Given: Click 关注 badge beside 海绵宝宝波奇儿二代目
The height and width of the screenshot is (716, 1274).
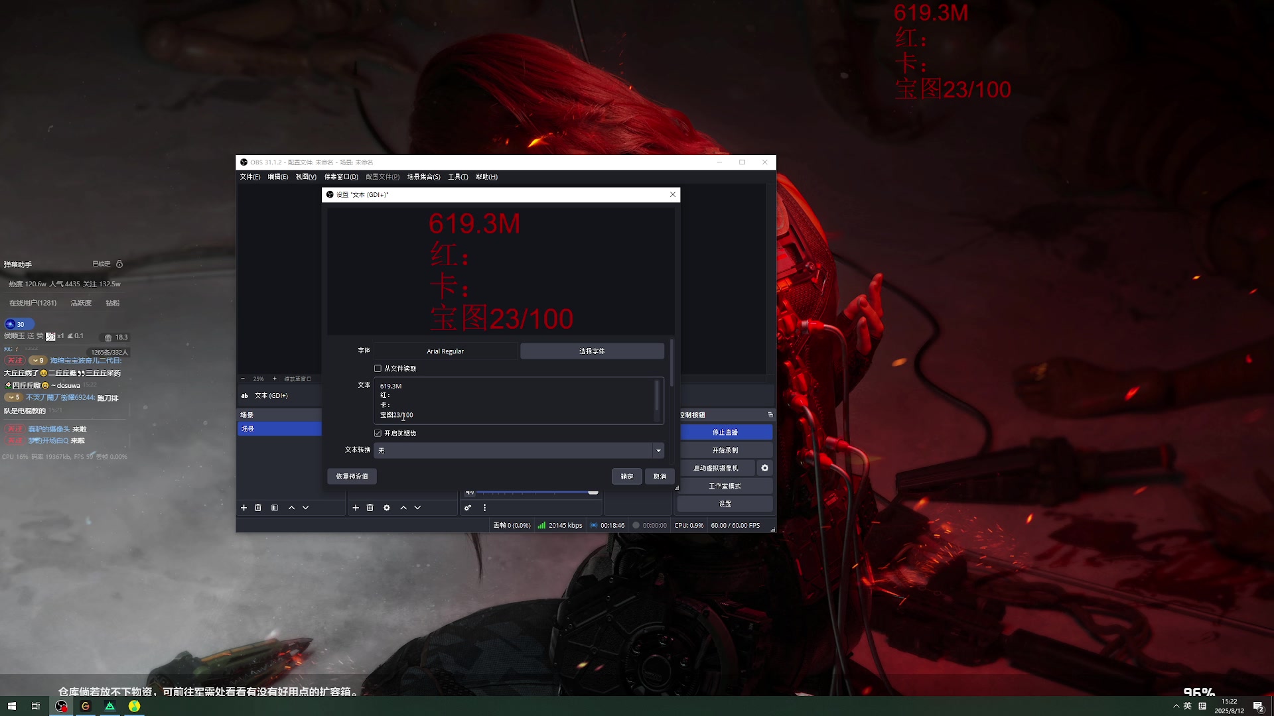Looking at the screenshot, I should pos(15,361).
